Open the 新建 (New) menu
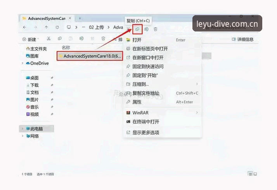Viewport: 277px width, 190px height. (x=30, y=39)
